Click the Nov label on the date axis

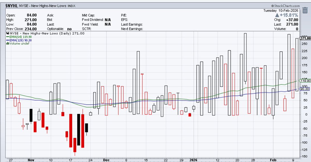tap(31, 160)
